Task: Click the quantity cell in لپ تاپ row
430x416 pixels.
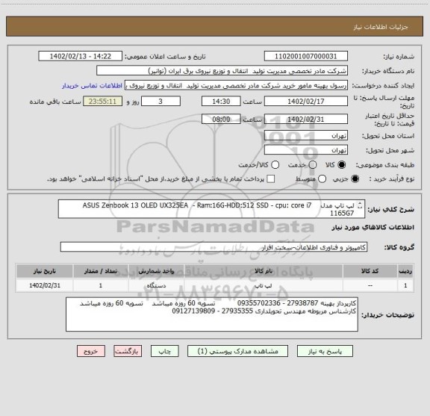Action: click(x=101, y=285)
